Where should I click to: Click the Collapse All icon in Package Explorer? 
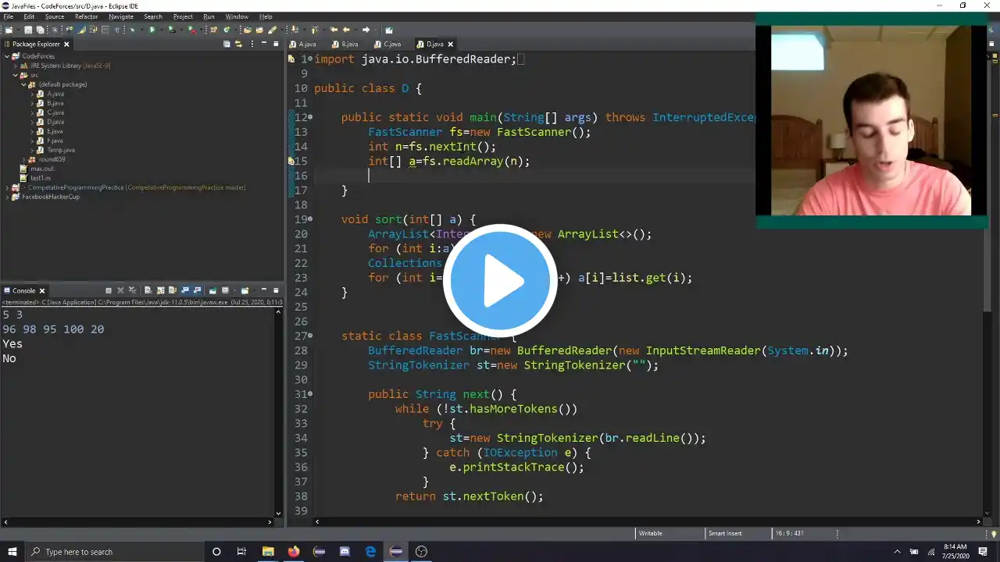coord(227,44)
